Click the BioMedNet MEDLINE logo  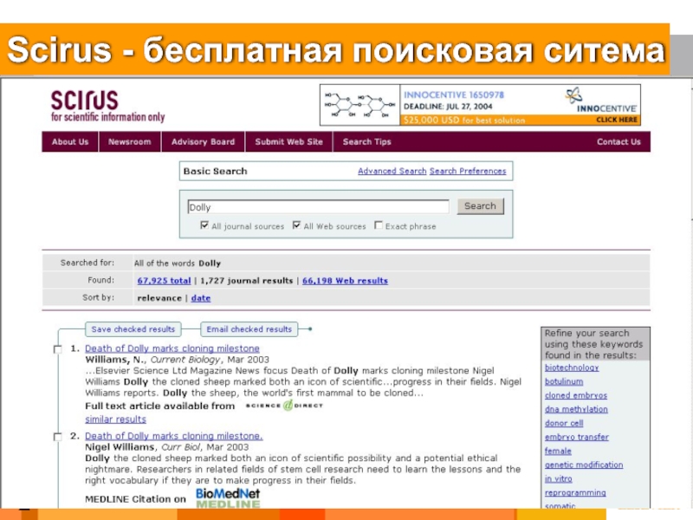pos(228,497)
